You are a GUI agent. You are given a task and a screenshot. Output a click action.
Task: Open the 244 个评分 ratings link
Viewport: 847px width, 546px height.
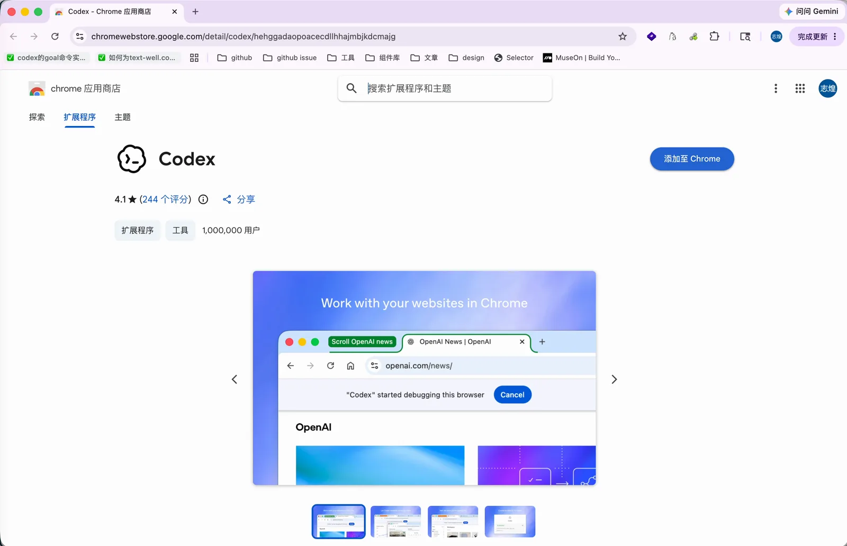[165, 199]
